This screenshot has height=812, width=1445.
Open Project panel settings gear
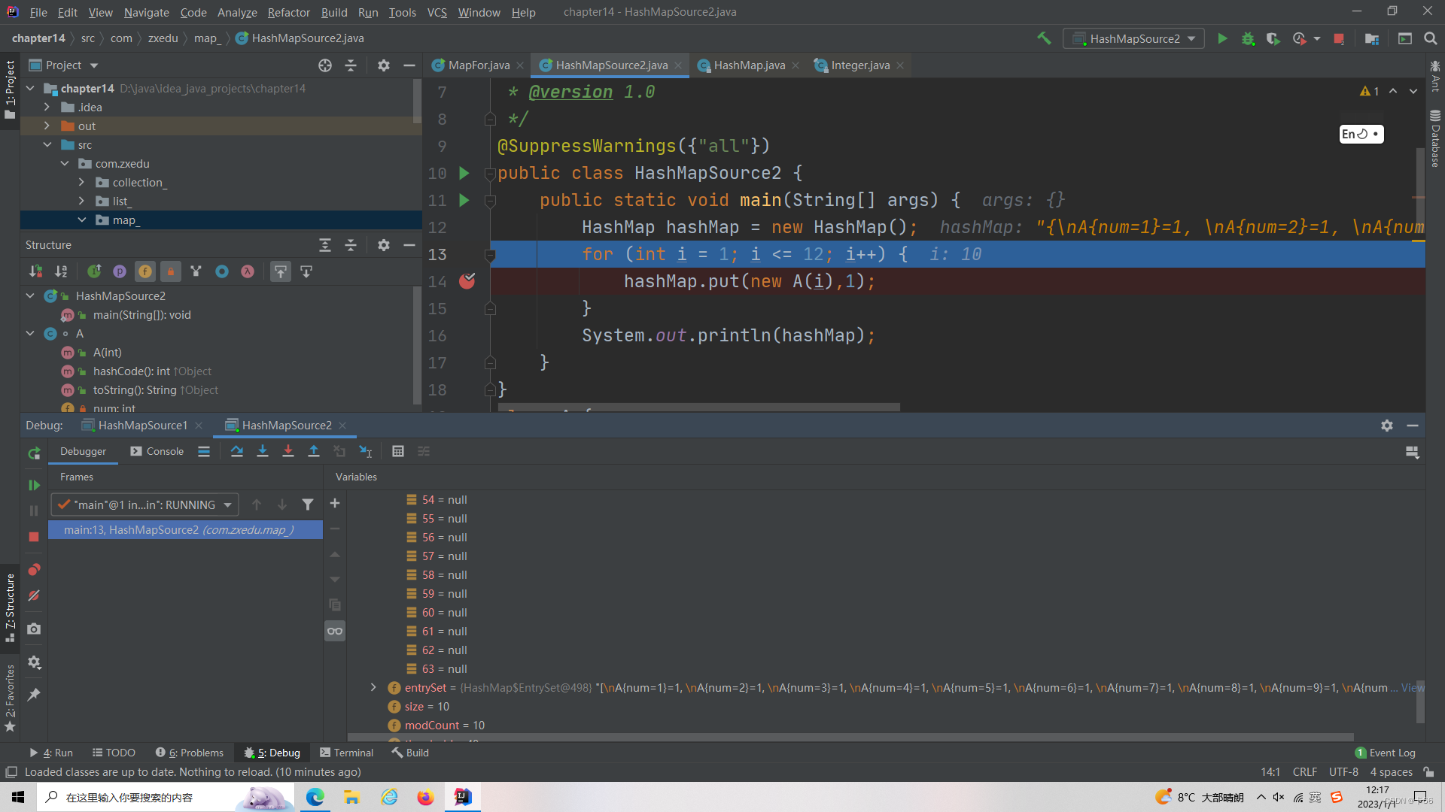coord(384,65)
